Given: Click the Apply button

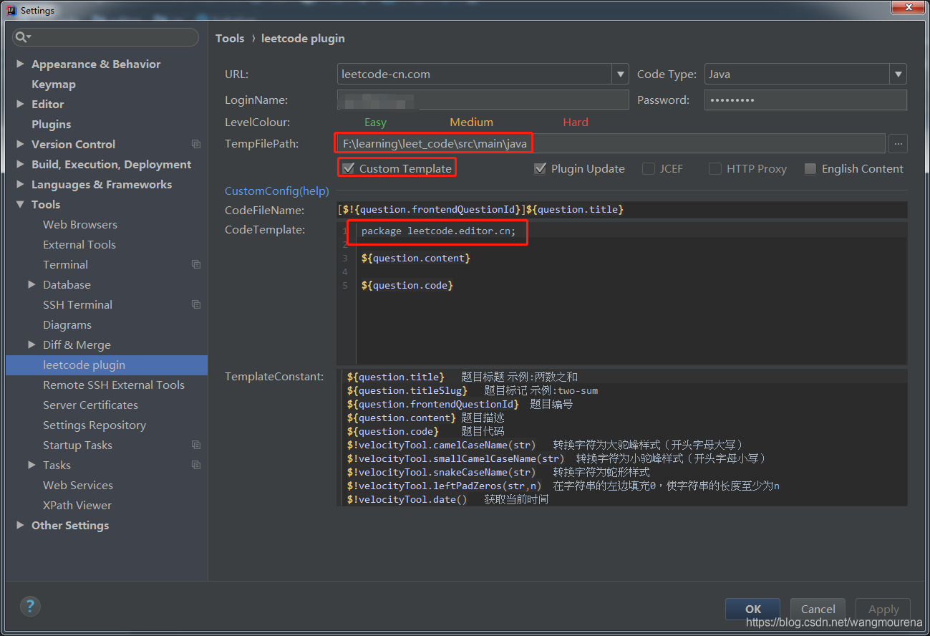Looking at the screenshot, I should point(883,609).
